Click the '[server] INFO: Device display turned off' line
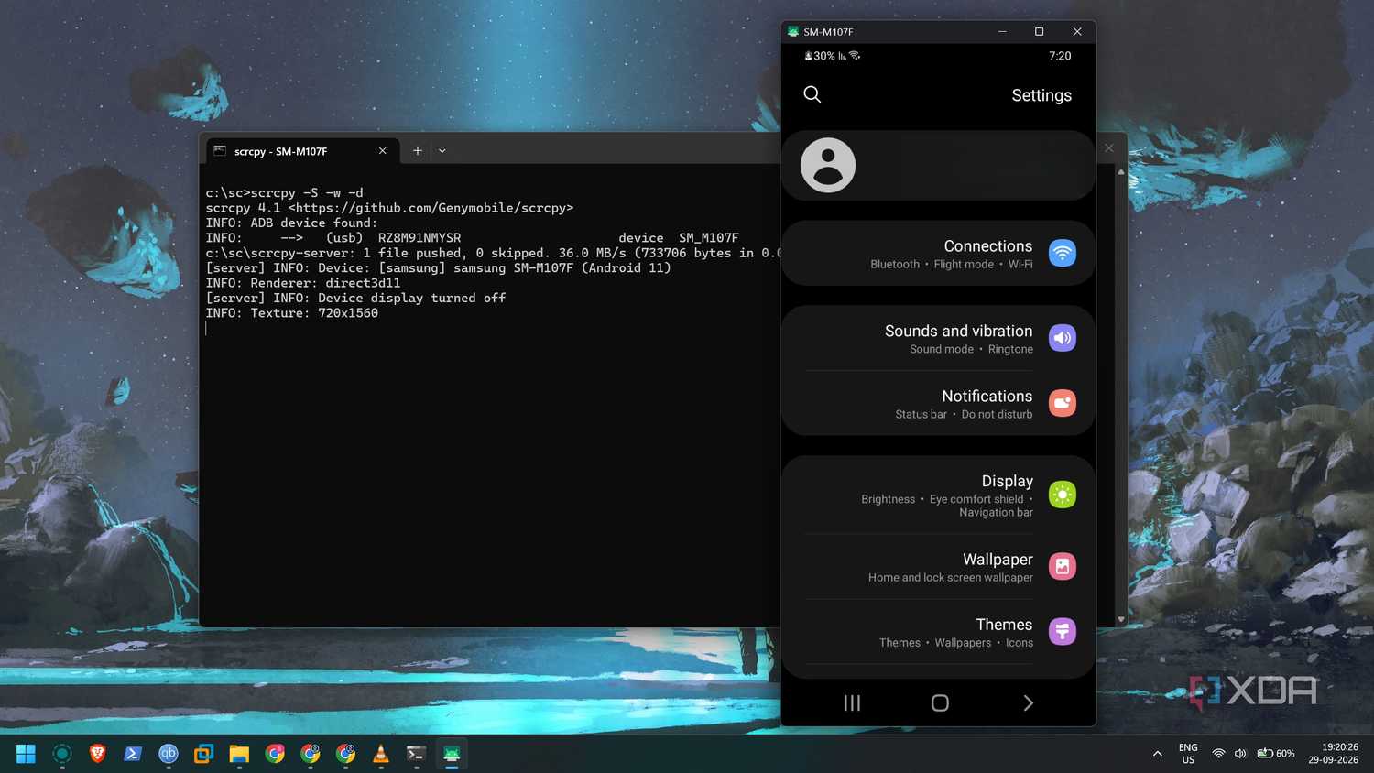This screenshot has width=1374, height=773. 355,298
